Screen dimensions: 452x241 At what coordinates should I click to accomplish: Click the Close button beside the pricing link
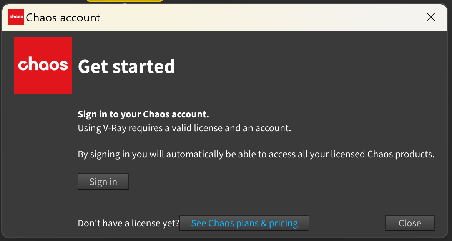[x=410, y=223]
